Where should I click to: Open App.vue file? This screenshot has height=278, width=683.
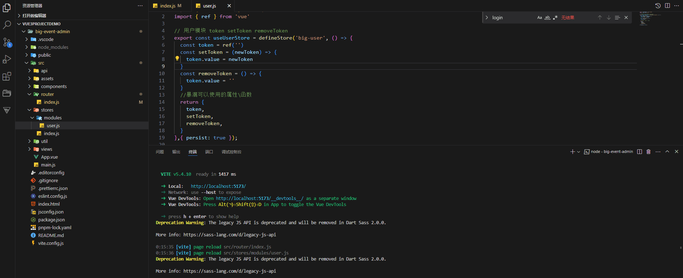pos(82,157)
